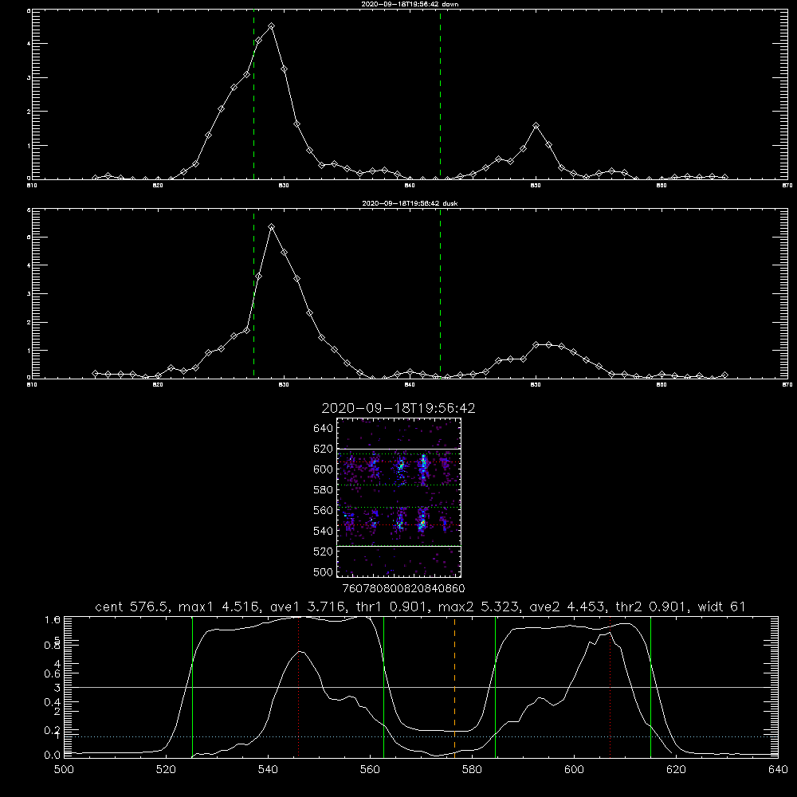
Task: Click the dawn plot title text
Action: coord(410,4)
